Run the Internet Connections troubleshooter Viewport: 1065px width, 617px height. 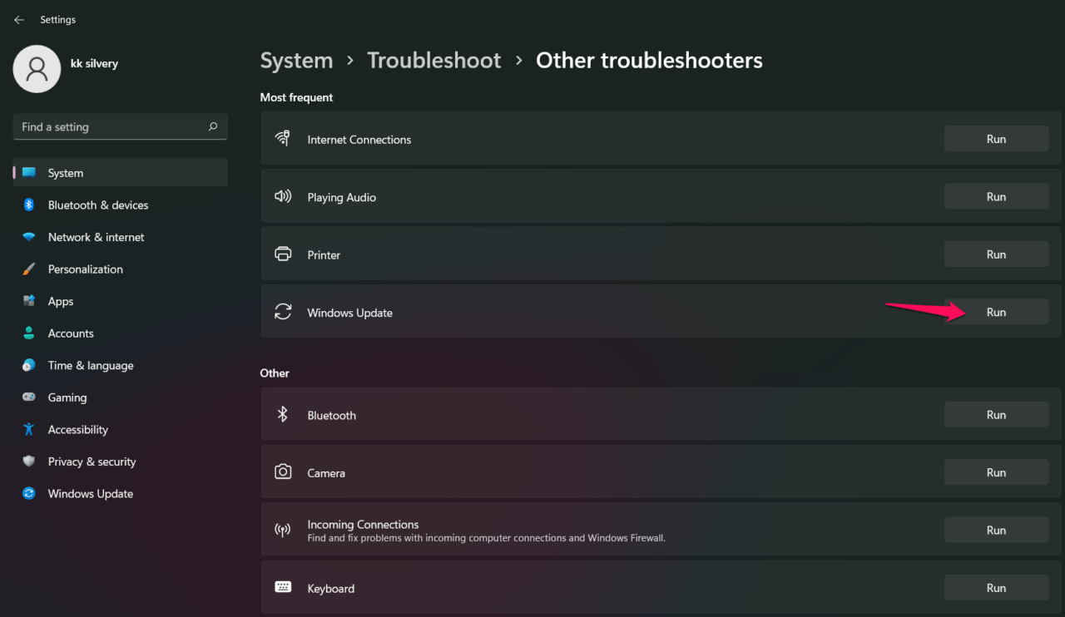tap(996, 140)
